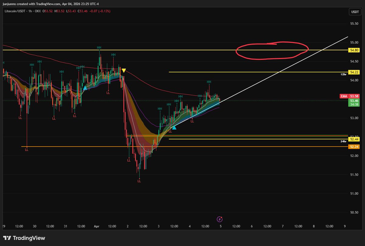Click the HH label at the 54.80 peak
The image size is (365, 246).
tap(99, 48)
